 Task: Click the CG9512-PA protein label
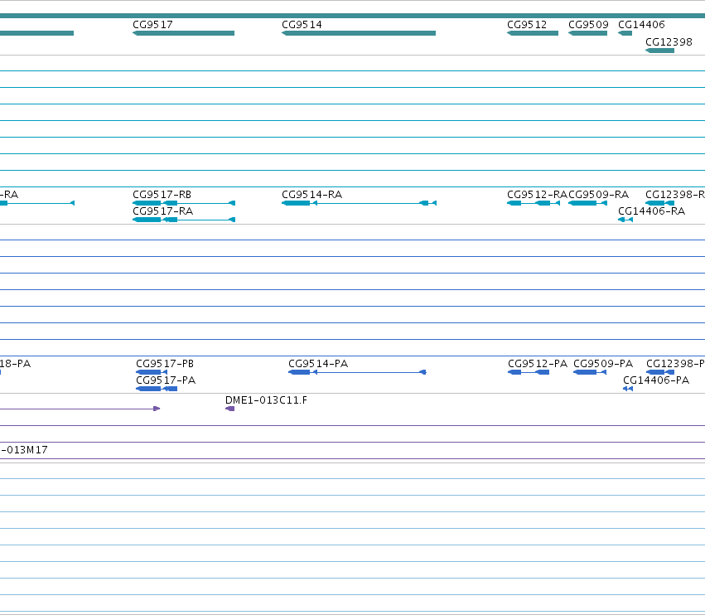point(538,364)
